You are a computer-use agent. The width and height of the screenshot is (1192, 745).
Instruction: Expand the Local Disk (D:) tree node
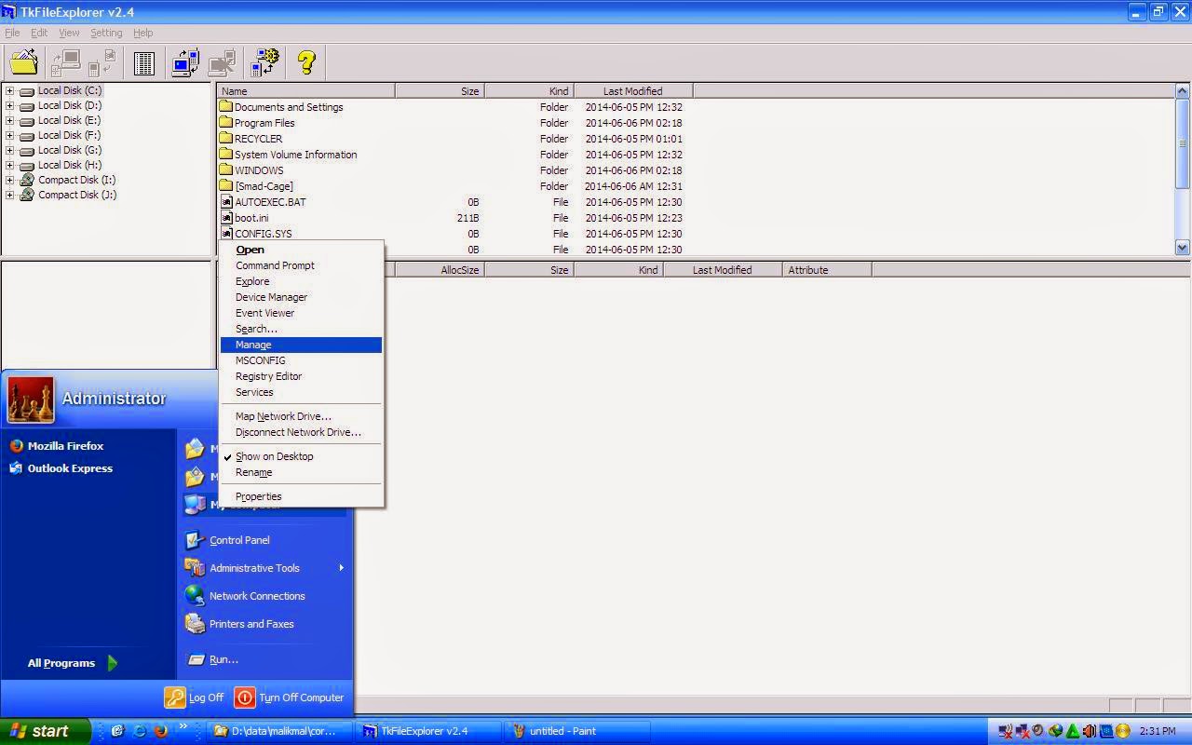9,105
